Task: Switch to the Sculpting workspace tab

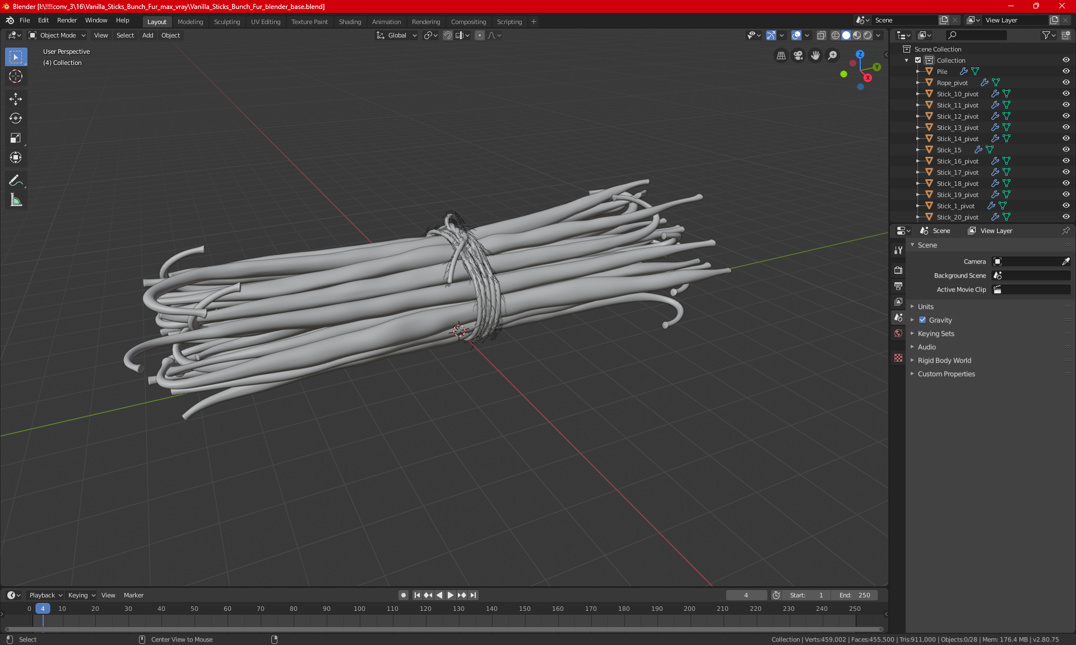Action: pos(226,22)
